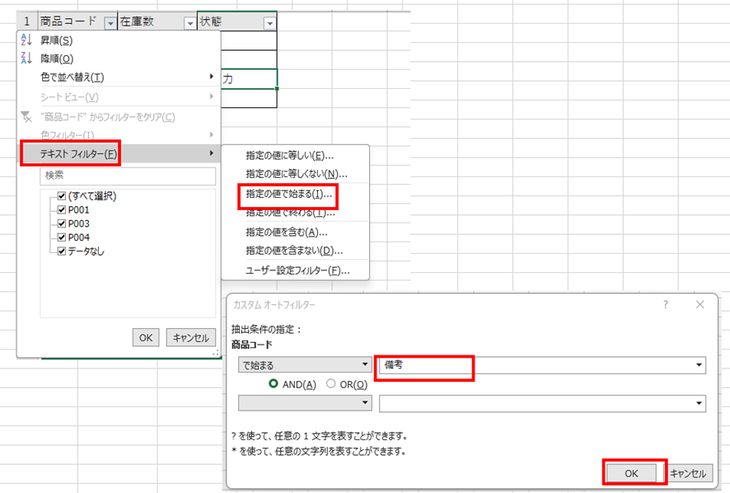Image resolution: width=730 pixels, height=493 pixels.
Task: Click the clear filter funnel icon
Action: [x=26, y=117]
